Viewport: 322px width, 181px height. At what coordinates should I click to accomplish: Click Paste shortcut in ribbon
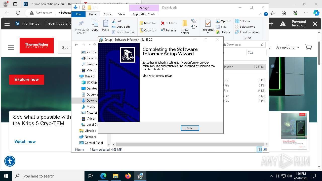tap(123, 32)
